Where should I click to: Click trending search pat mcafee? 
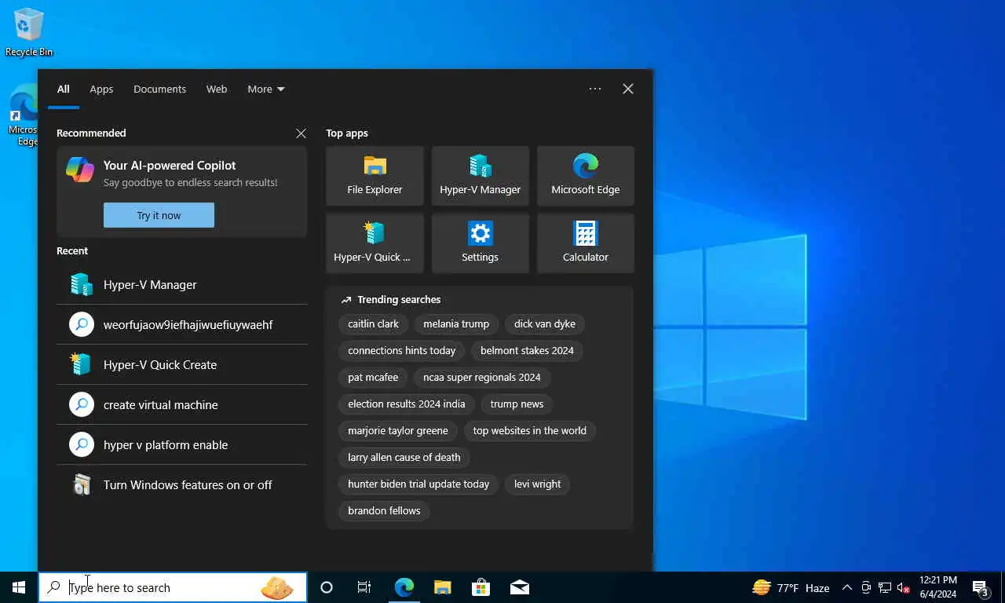373,377
